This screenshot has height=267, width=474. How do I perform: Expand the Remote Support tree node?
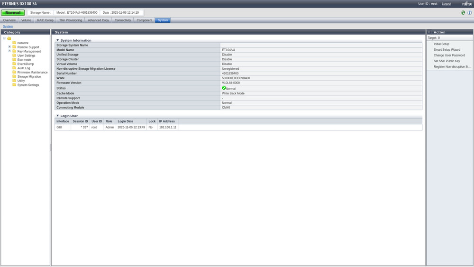[9, 46]
